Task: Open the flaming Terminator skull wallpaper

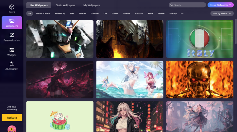Action: (200, 80)
